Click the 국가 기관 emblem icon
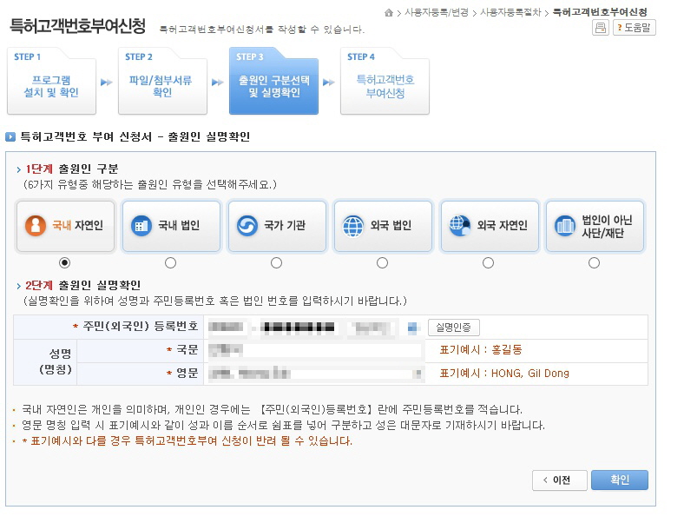The image size is (684, 523). coord(247,226)
